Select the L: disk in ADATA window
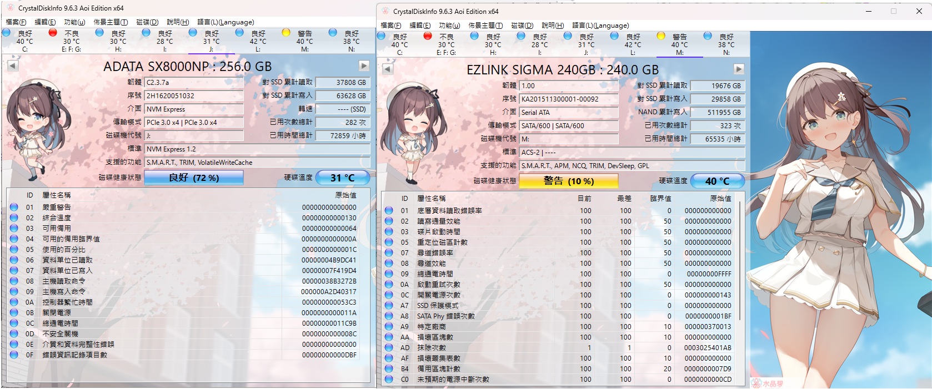The image size is (932, 389). click(x=257, y=41)
